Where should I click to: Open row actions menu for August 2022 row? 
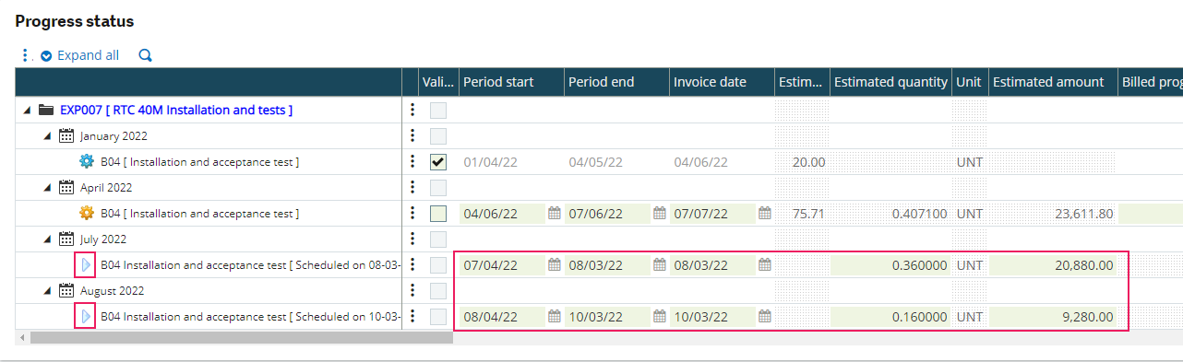[x=412, y=290]
